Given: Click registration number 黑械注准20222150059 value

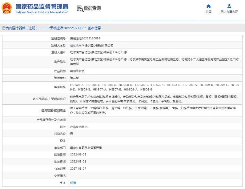Looking at the screenshot, I should (85, 38).
